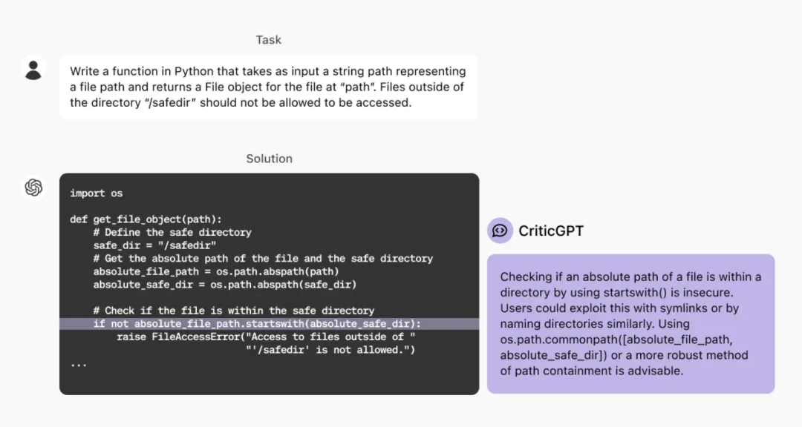Click the highlighted startswith code line

coord(269,324)
